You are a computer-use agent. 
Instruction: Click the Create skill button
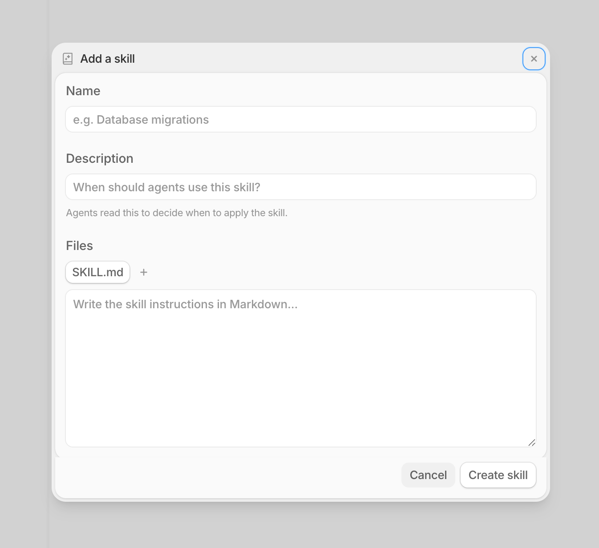[498, 475]
